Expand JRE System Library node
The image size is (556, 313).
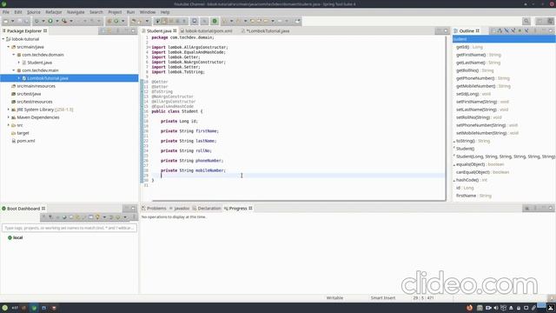(x=9, y=110)
